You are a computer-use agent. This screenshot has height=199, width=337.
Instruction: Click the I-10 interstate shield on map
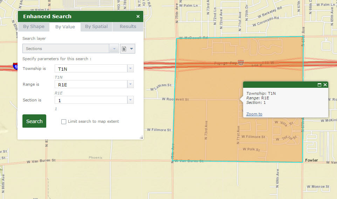click(241, 63)
